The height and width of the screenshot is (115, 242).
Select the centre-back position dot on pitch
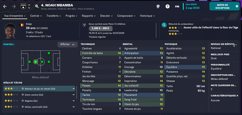tap(30, 62)
